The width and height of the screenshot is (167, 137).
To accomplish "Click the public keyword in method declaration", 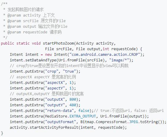I will 7,43.
